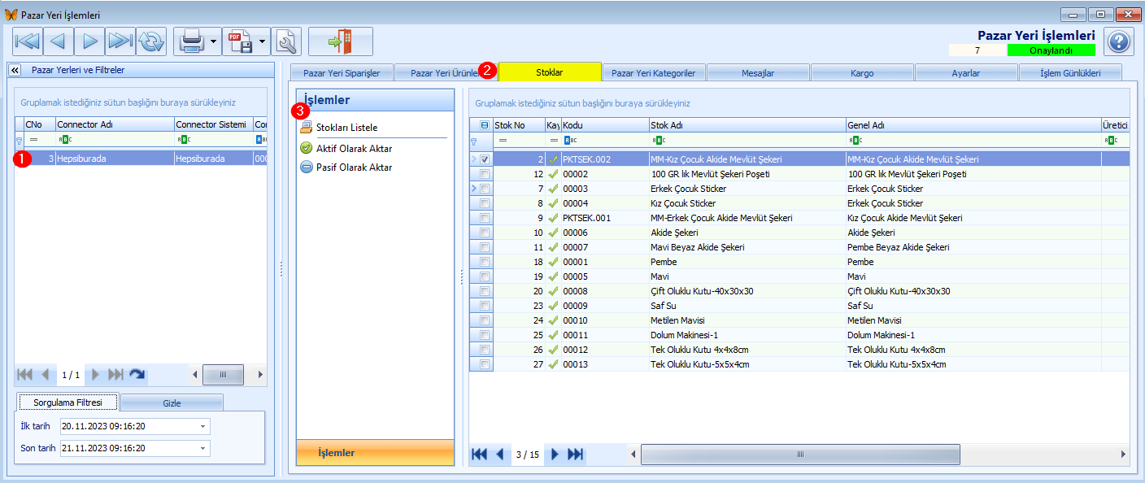1145x483 pixels.
Task: Select the Hepsiburada connector row
Action: (x=141, y=159)
